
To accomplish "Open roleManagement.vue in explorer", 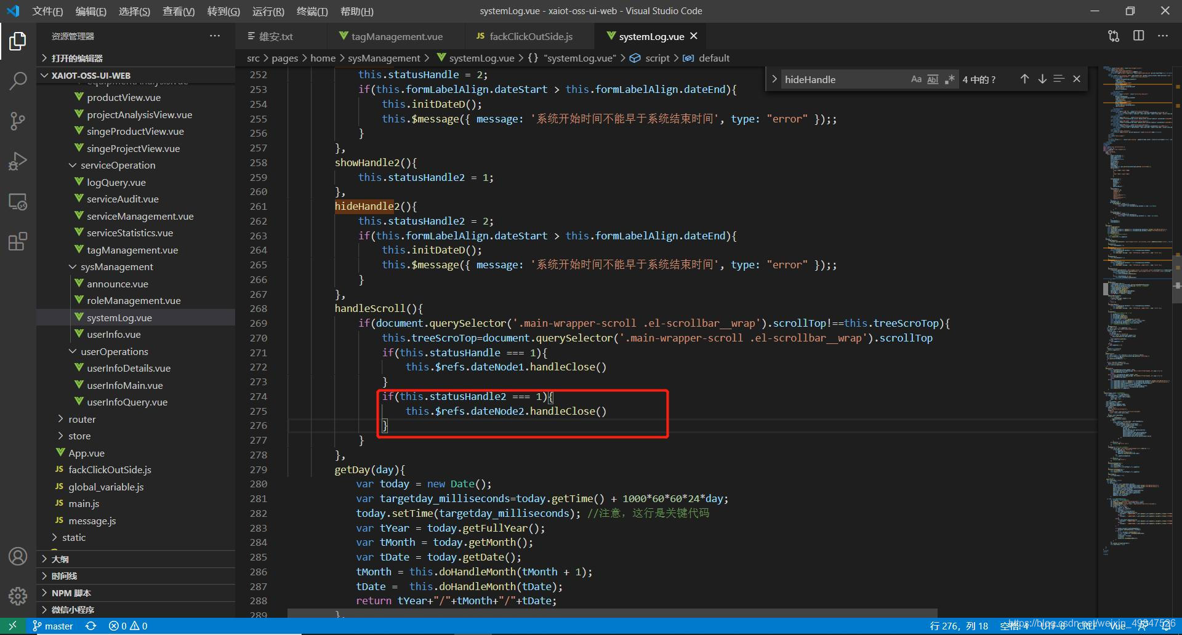I will tap(135, 300).
